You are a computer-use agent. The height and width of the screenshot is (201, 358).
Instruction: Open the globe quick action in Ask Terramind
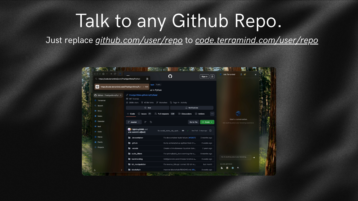click(233, 168)
